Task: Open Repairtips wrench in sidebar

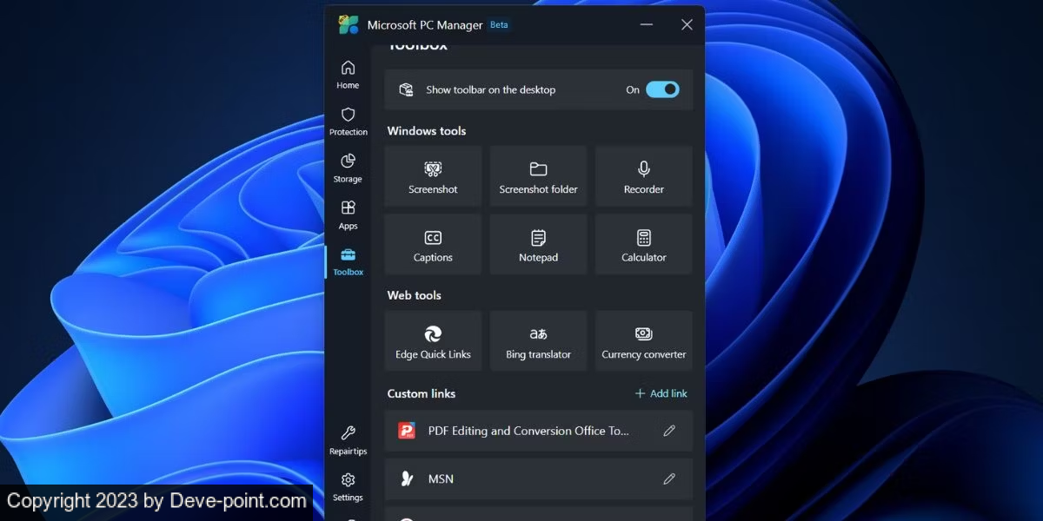Action: 348,440
